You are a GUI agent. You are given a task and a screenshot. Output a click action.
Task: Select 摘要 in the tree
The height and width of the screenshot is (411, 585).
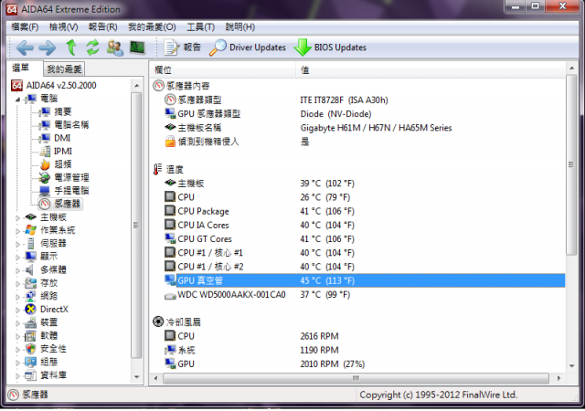click(63, 112)
